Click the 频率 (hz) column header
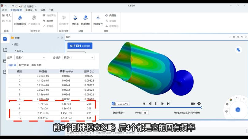 click(89, 71)
